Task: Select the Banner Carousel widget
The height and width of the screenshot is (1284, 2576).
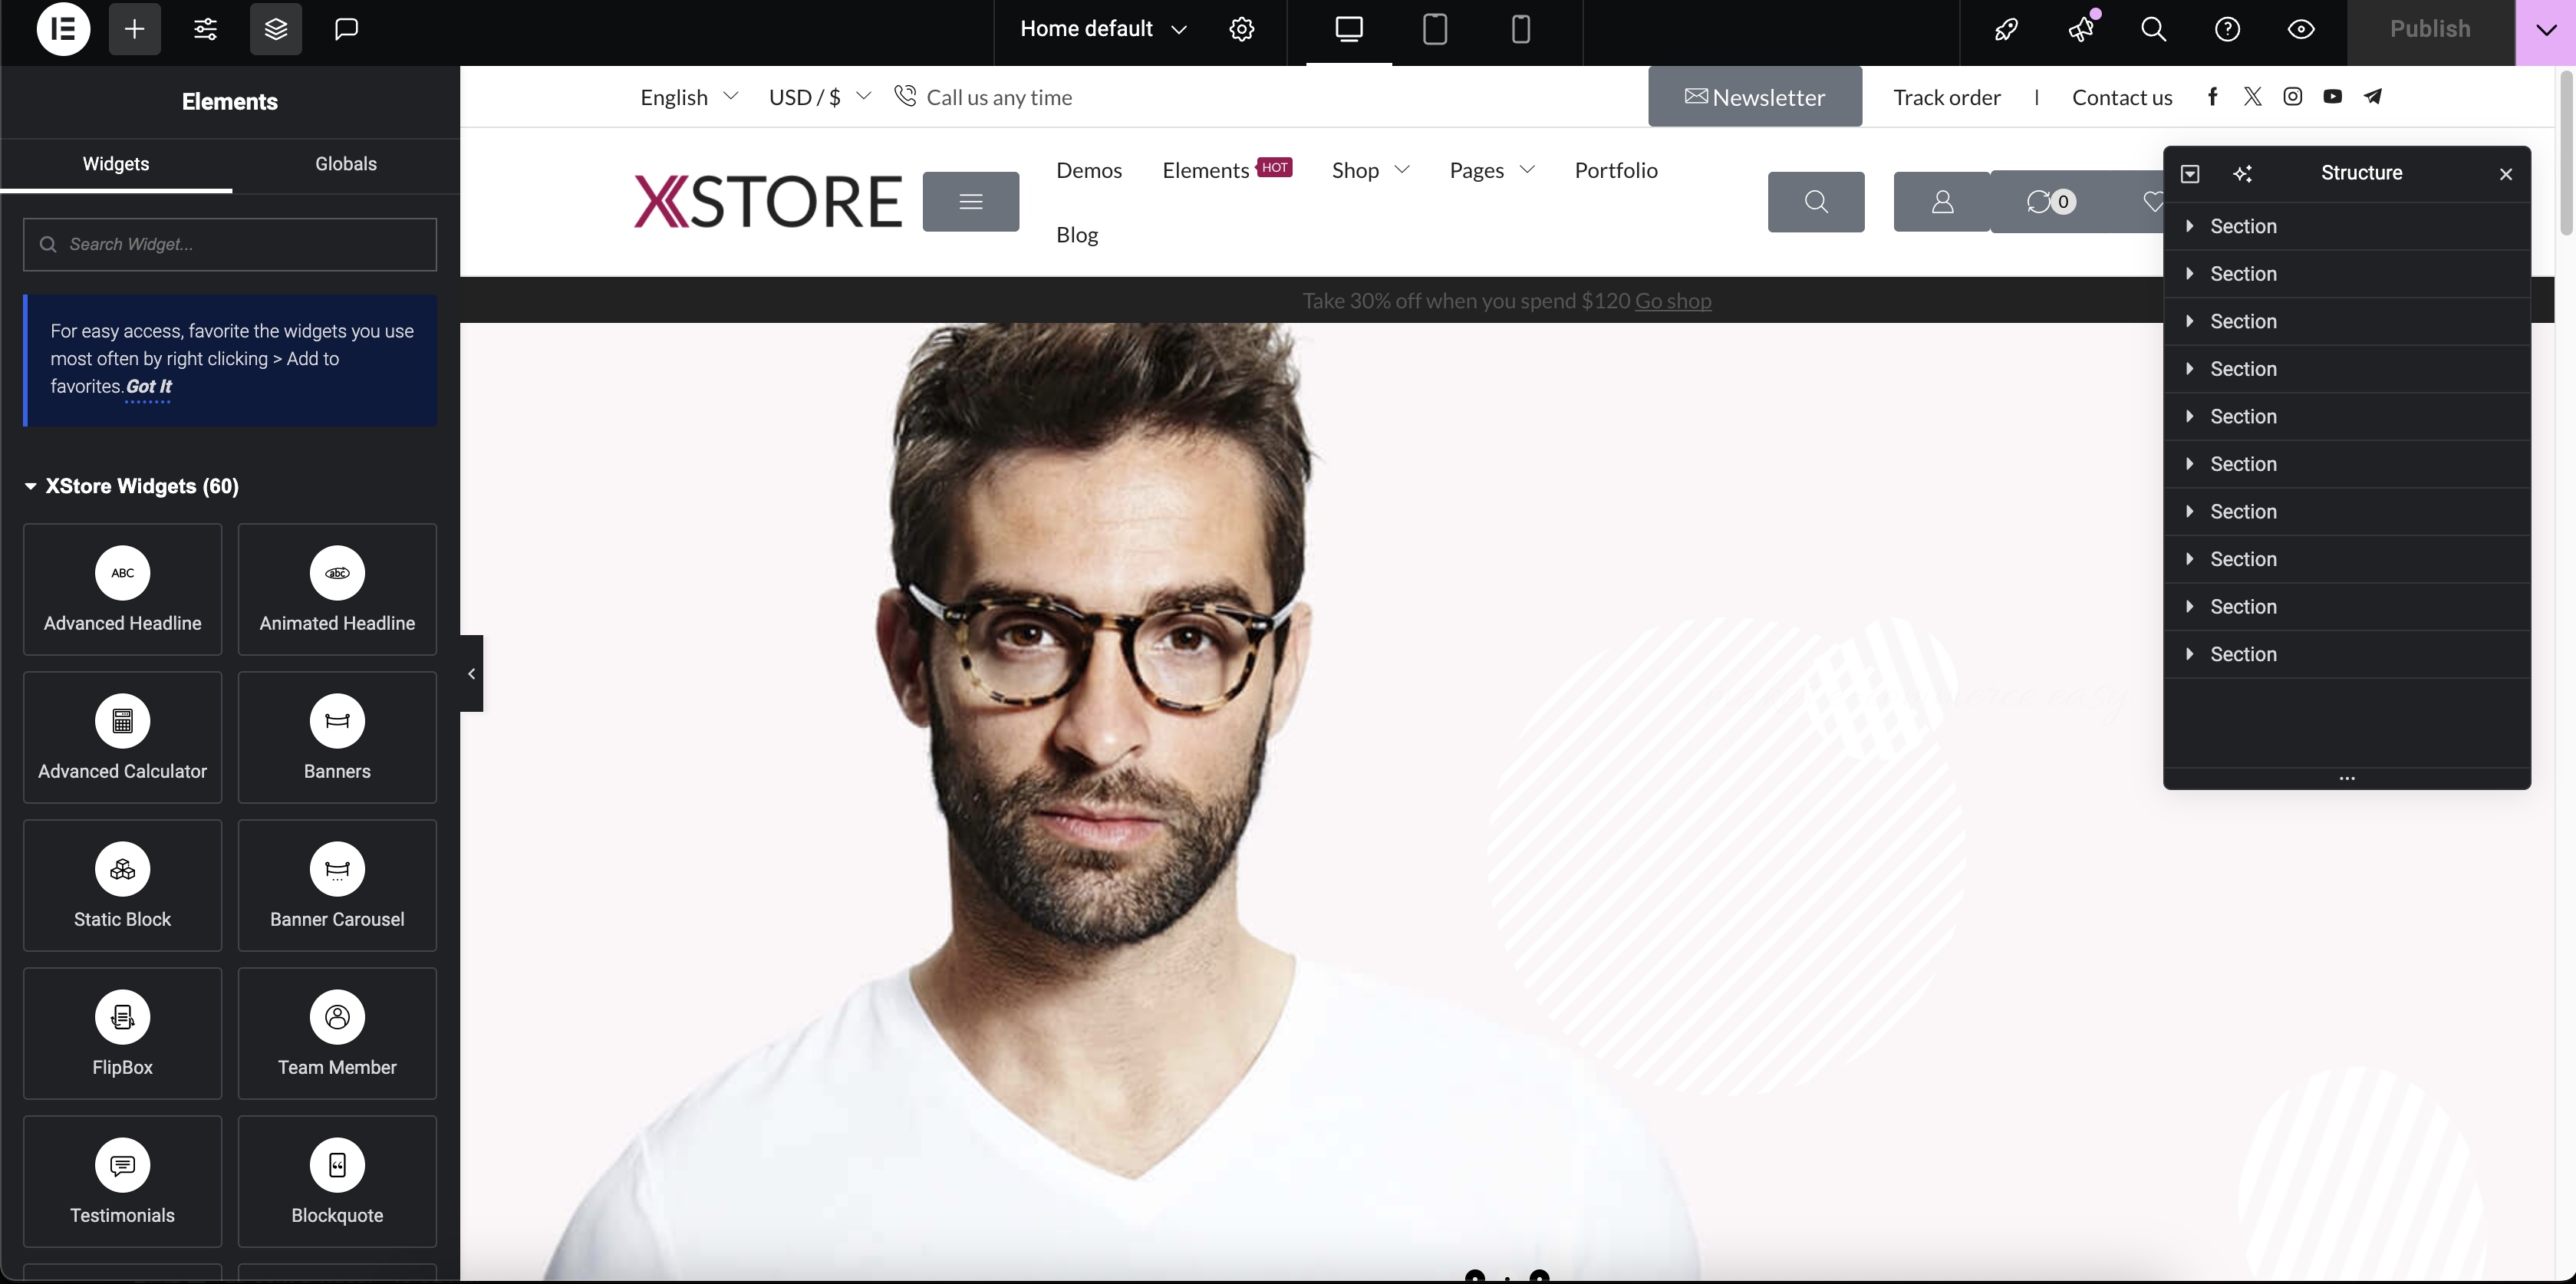Action: (337, 885)
